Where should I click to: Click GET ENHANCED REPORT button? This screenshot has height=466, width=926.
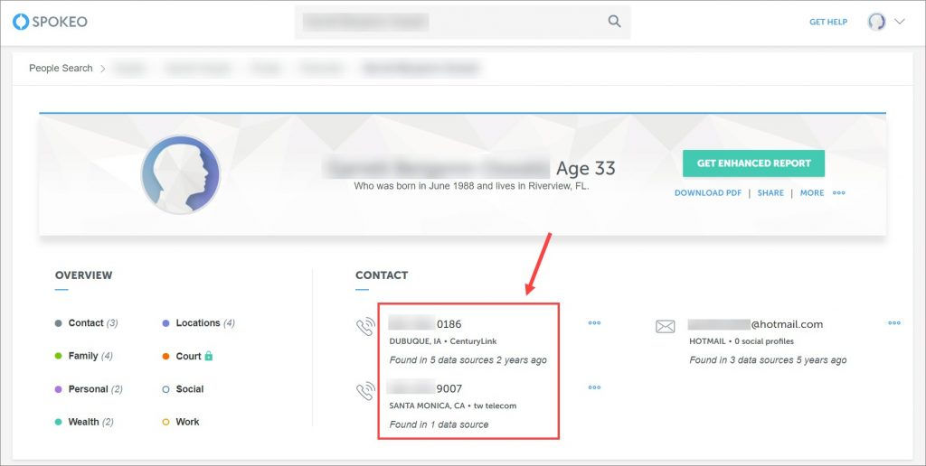[753, 163]
